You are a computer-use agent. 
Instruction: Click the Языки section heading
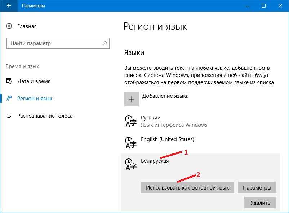tap(134, 53)
